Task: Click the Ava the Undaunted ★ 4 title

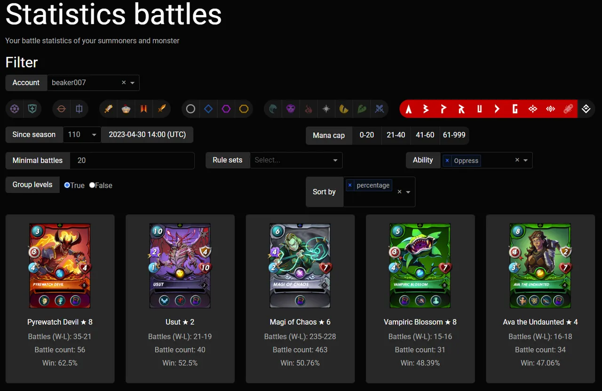Action: tap(540, 322)
